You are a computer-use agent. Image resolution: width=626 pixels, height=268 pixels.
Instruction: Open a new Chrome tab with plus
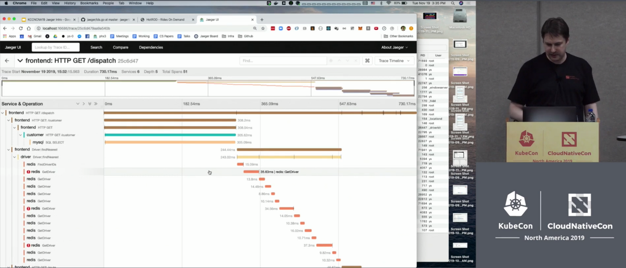pos(262,20)
